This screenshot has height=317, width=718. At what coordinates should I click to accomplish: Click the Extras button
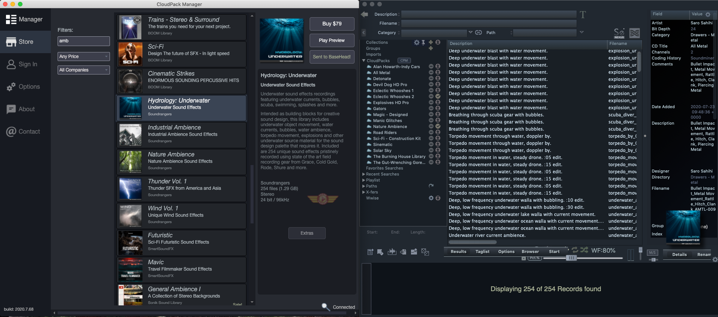point(307,233)
